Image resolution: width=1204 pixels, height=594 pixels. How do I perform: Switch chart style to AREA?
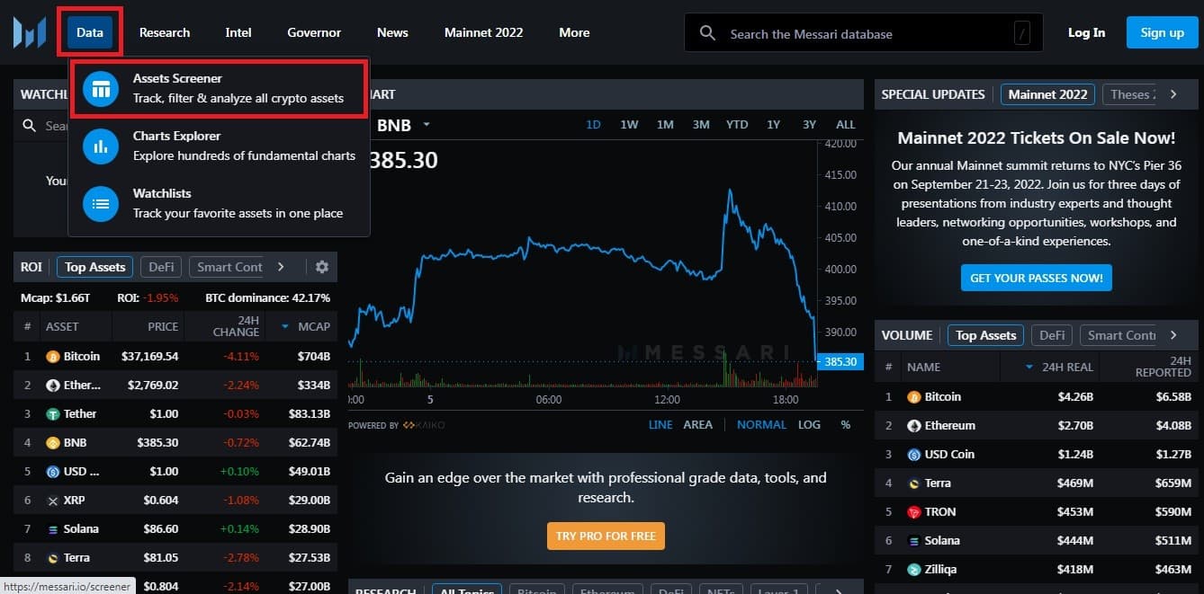tap(698, 425)
